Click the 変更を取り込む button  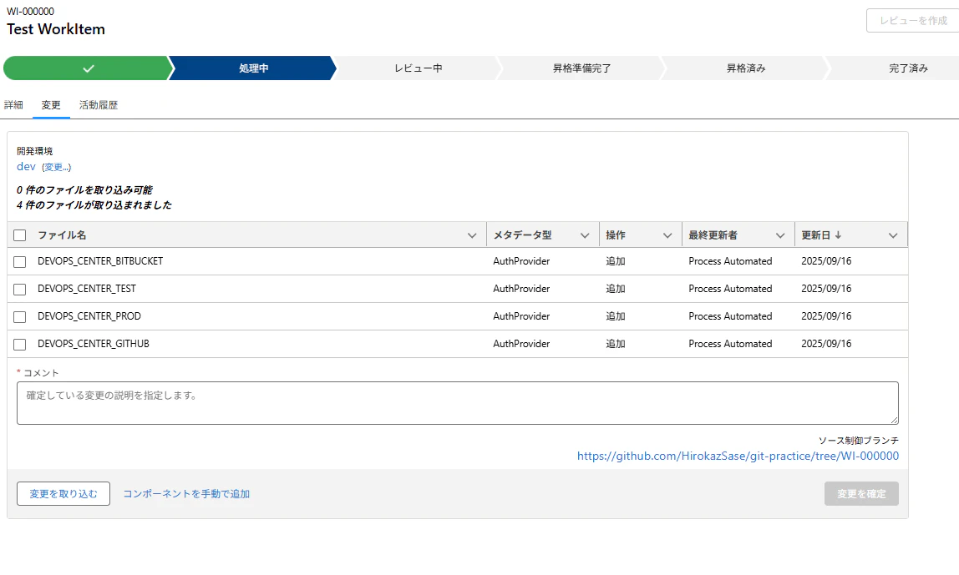tap(63, 494)
